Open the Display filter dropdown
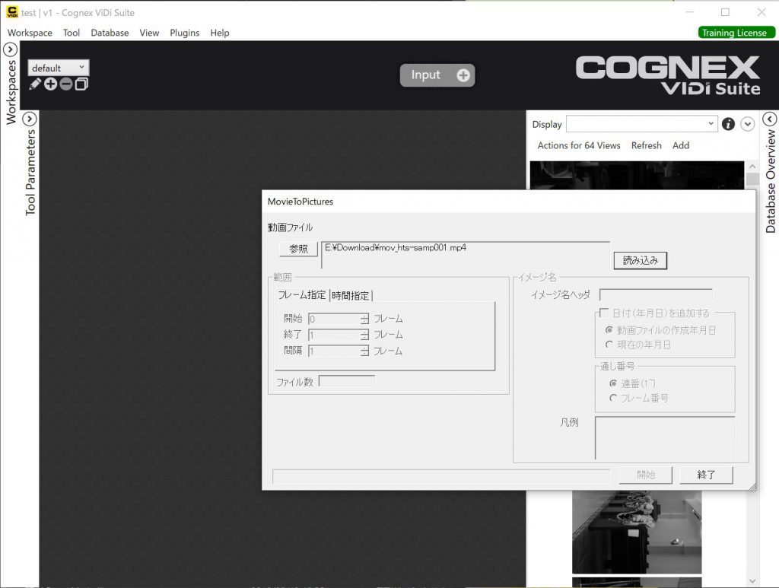This screenshot has height=588, width=779. tap(642, 124)
